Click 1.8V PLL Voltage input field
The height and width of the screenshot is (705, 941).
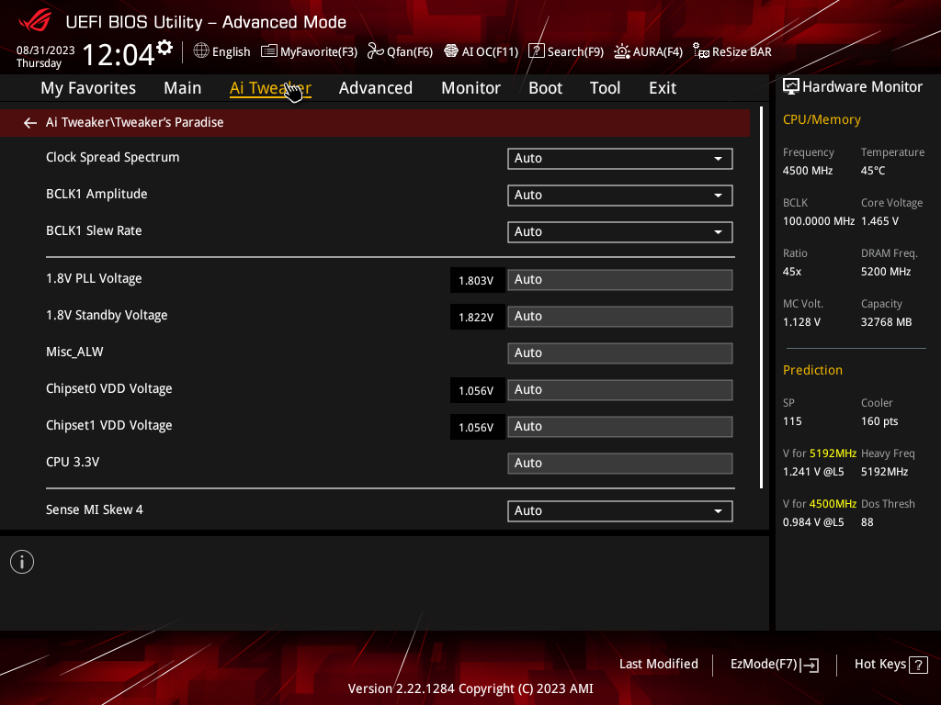pyautogui.click(x=620, y=279)
